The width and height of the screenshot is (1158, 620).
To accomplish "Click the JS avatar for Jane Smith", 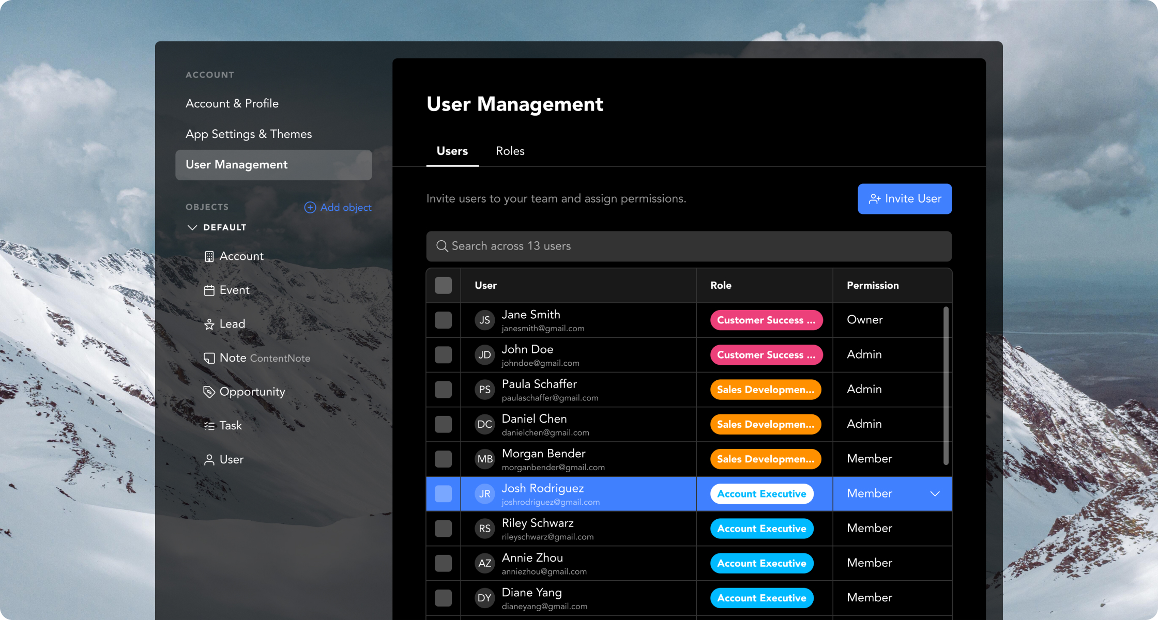I will click(484, 320).
